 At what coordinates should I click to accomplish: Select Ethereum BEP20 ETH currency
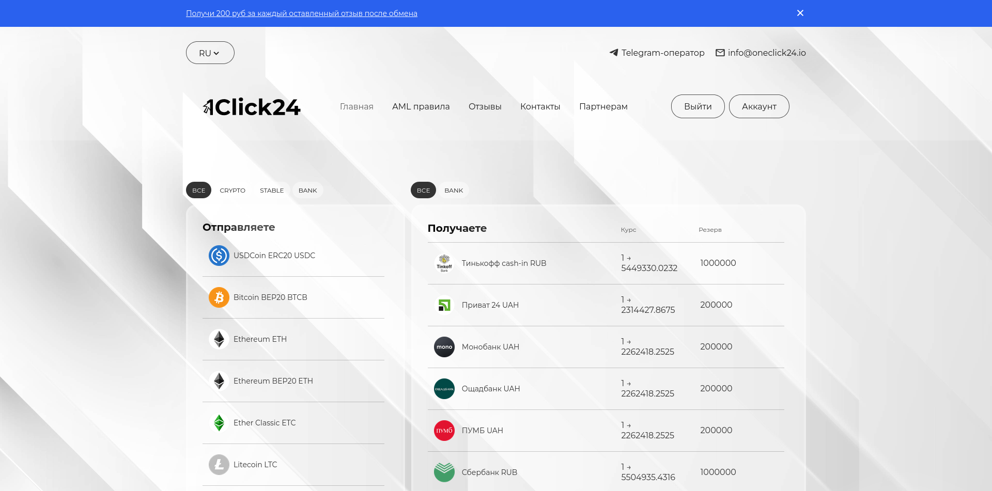point(293,381)
